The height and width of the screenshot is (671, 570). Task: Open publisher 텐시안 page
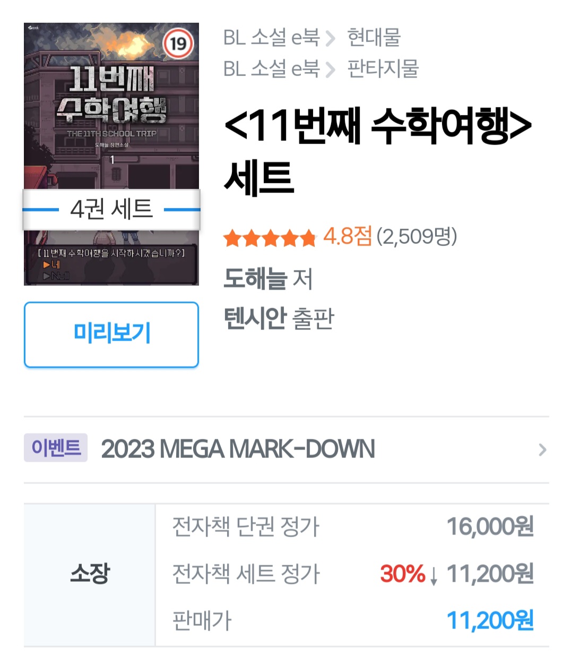pyautogui.click(x=255, y=318)
